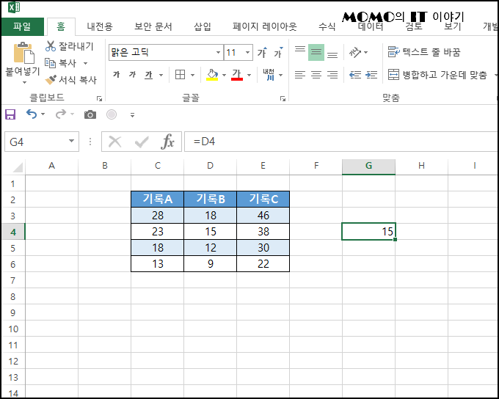Click Merge and Center (병합하고 가운데 맞춤)
This screenshot has height=399, width=499.
click(x=437, y=75)
